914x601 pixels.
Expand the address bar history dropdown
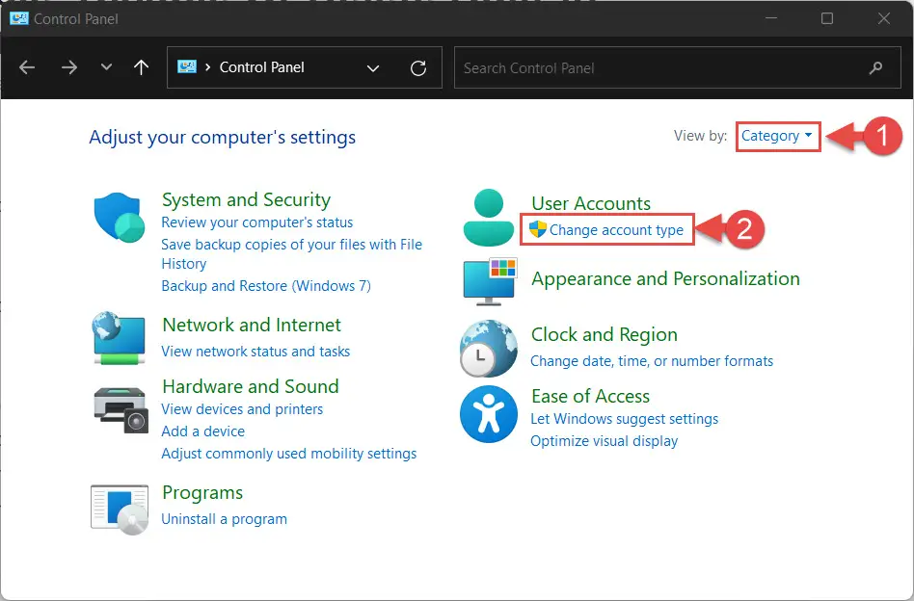(x=373, y=68)
